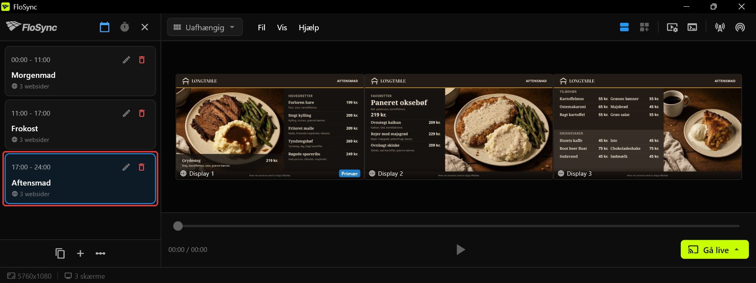
Task: Open the Fil menu
Action: (x=261, y=28)
